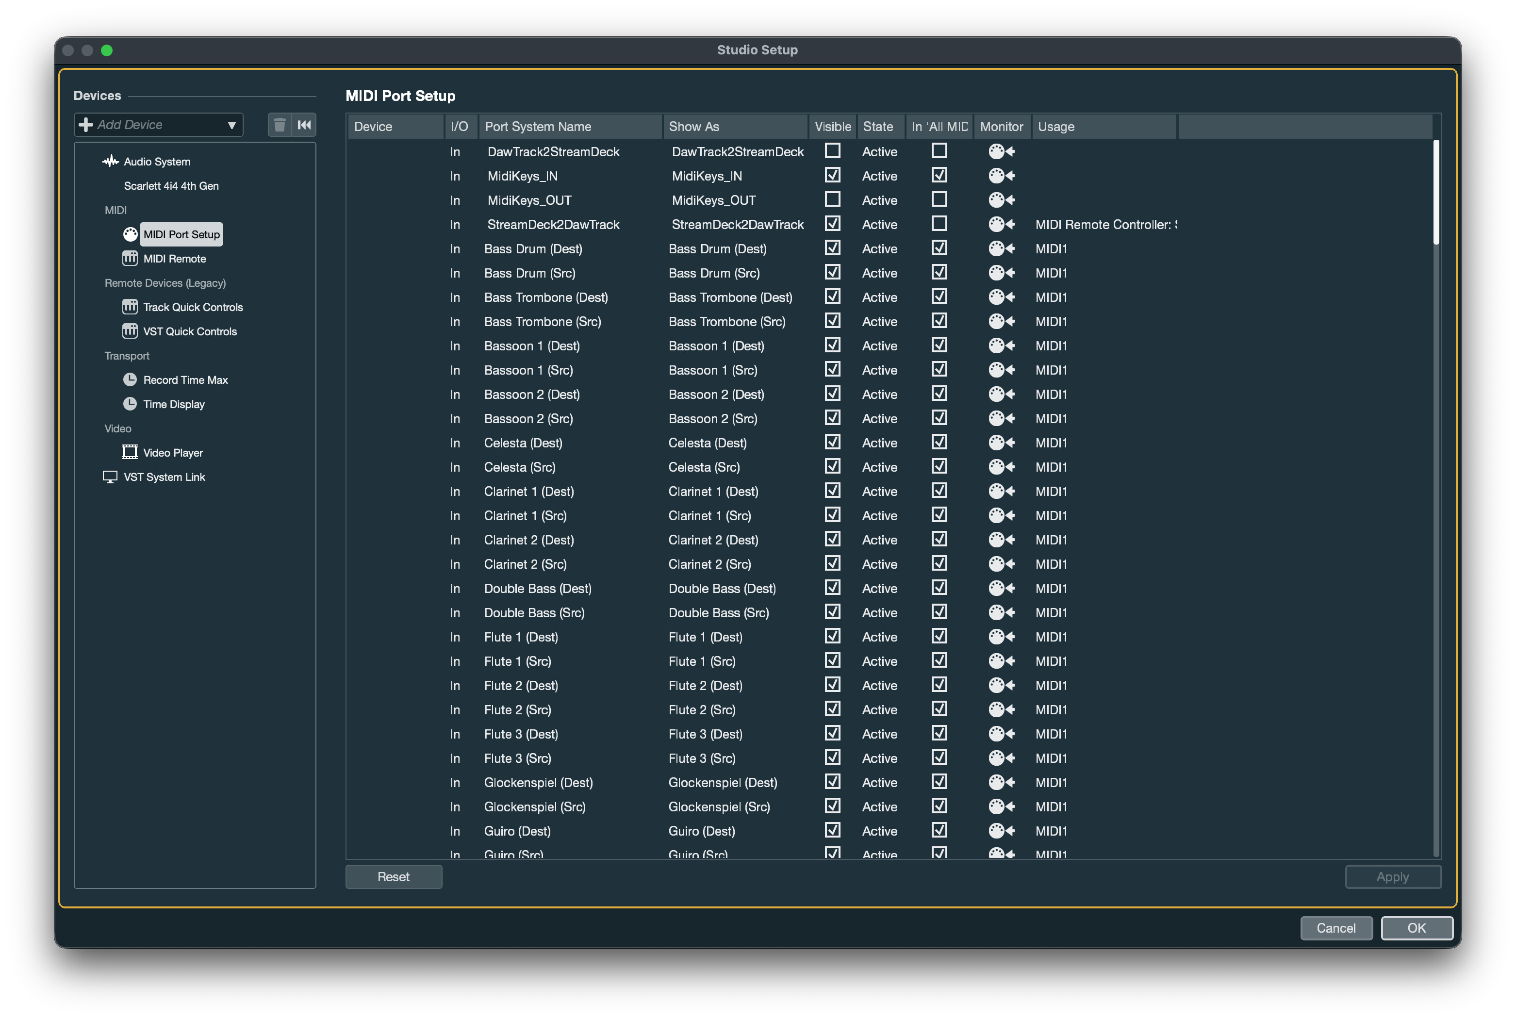Open the Add Device dropdown
This screenshot has height=1020, width=1516.
pyautogui.click(x=159, y=125)
